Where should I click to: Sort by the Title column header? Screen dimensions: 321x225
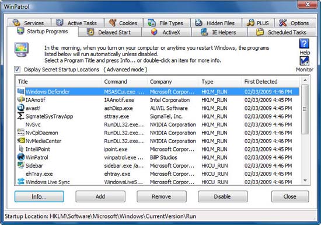(58, 82)
